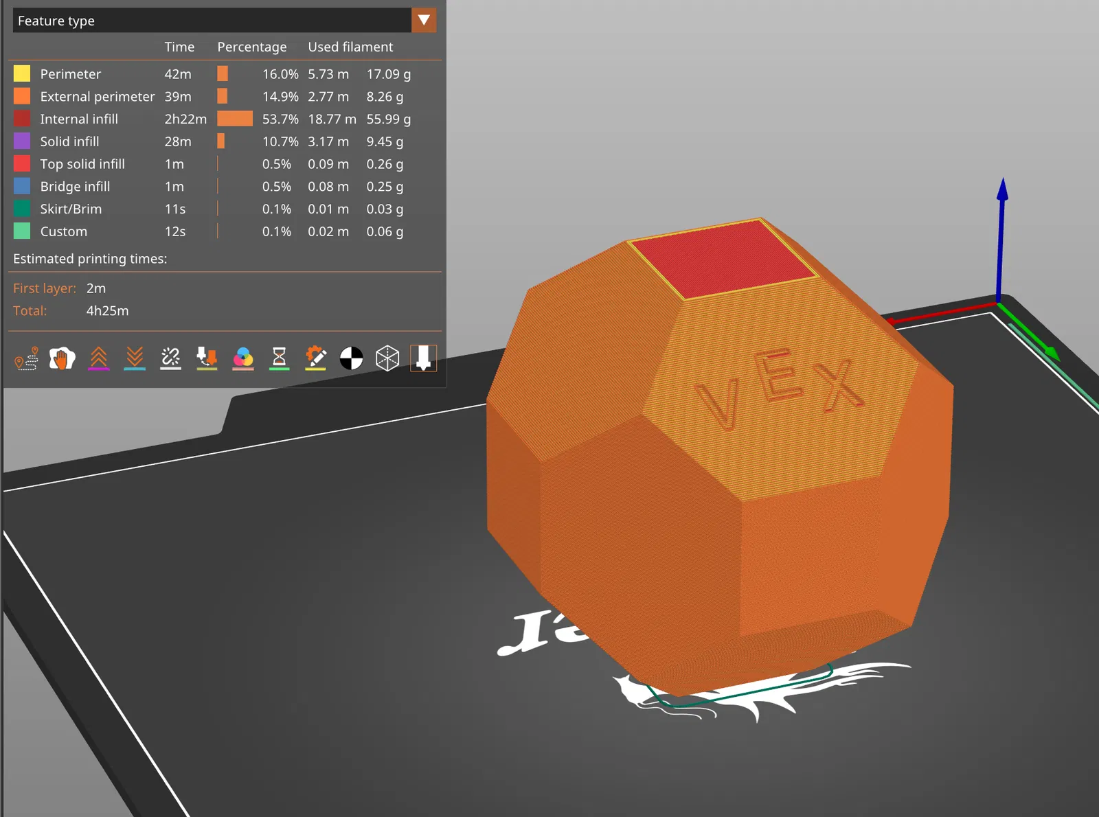
Task: Toggle shells cube icon
Action: pyautogui.click(x=387, y=358)
